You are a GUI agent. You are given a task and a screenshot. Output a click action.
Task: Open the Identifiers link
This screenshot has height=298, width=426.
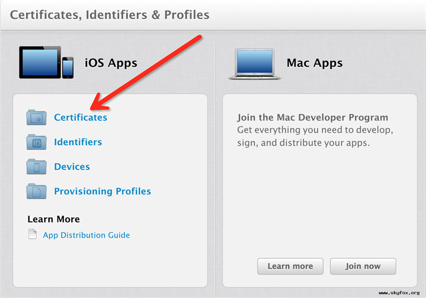tap(78, 142)
